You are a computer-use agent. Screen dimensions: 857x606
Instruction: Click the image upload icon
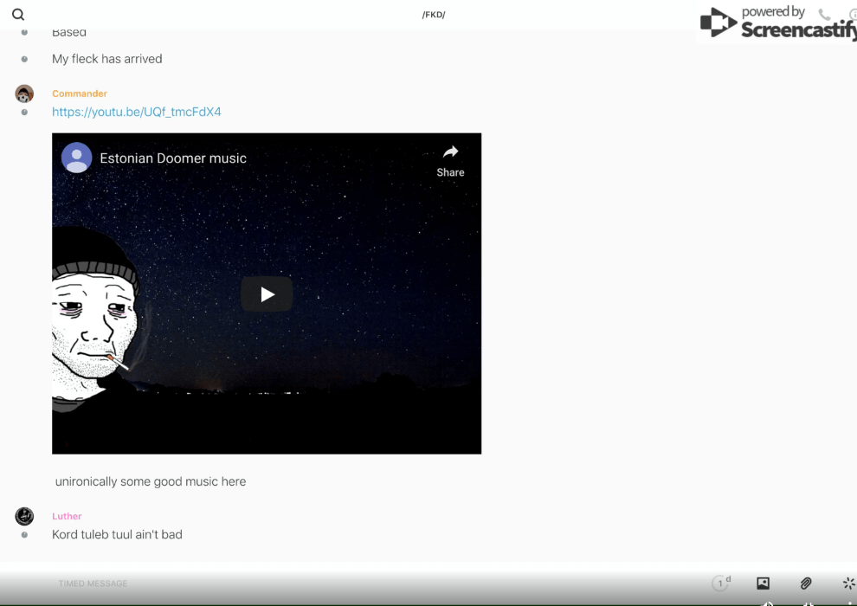pyautogui.click(x=763, y=583)
